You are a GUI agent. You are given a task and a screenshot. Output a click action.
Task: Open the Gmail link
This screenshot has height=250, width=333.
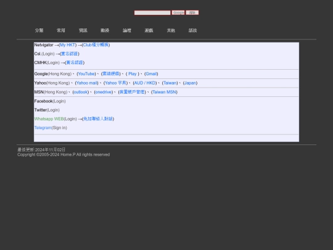pos(151,74)
